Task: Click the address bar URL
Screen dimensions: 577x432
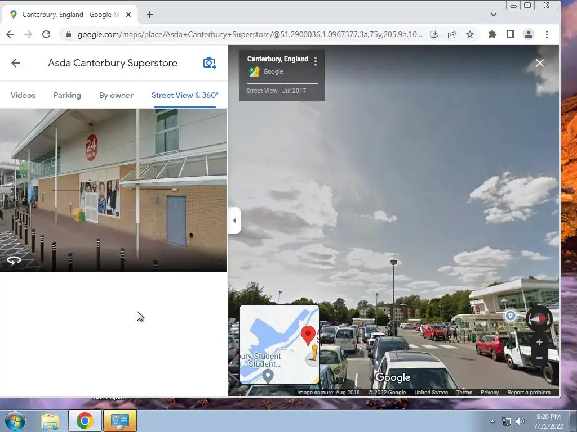Action: pos(250,34)
